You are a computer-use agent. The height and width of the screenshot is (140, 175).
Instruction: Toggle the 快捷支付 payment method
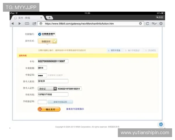click(48, 41)
